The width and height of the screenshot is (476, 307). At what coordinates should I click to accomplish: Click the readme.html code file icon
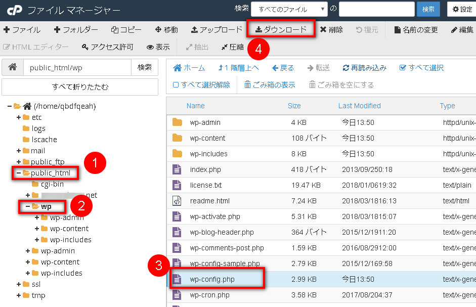[177, 201]
